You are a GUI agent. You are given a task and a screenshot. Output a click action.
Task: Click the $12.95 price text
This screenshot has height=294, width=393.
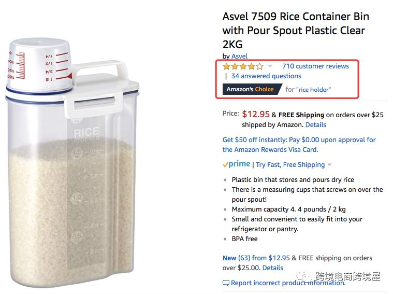pyautogui.click(x=256, y=114)
